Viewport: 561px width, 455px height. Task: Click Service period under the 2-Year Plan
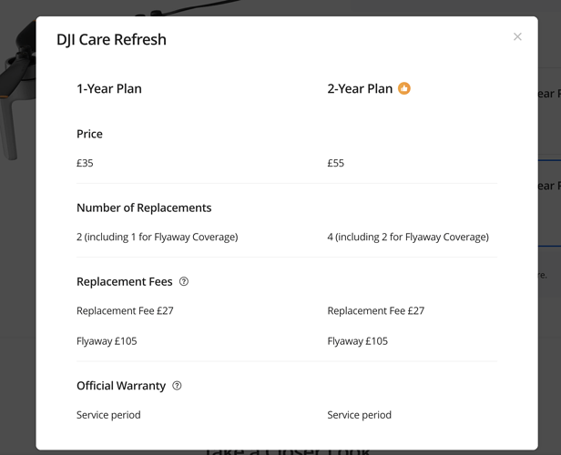[359, 415]
